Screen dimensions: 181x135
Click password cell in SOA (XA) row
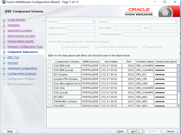point(166,88)
